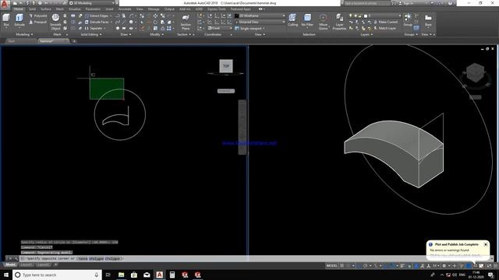This screenshot has width=499, height=280.
Task: Toggle polar tracking in status bar
Action: tap(366, 265)
